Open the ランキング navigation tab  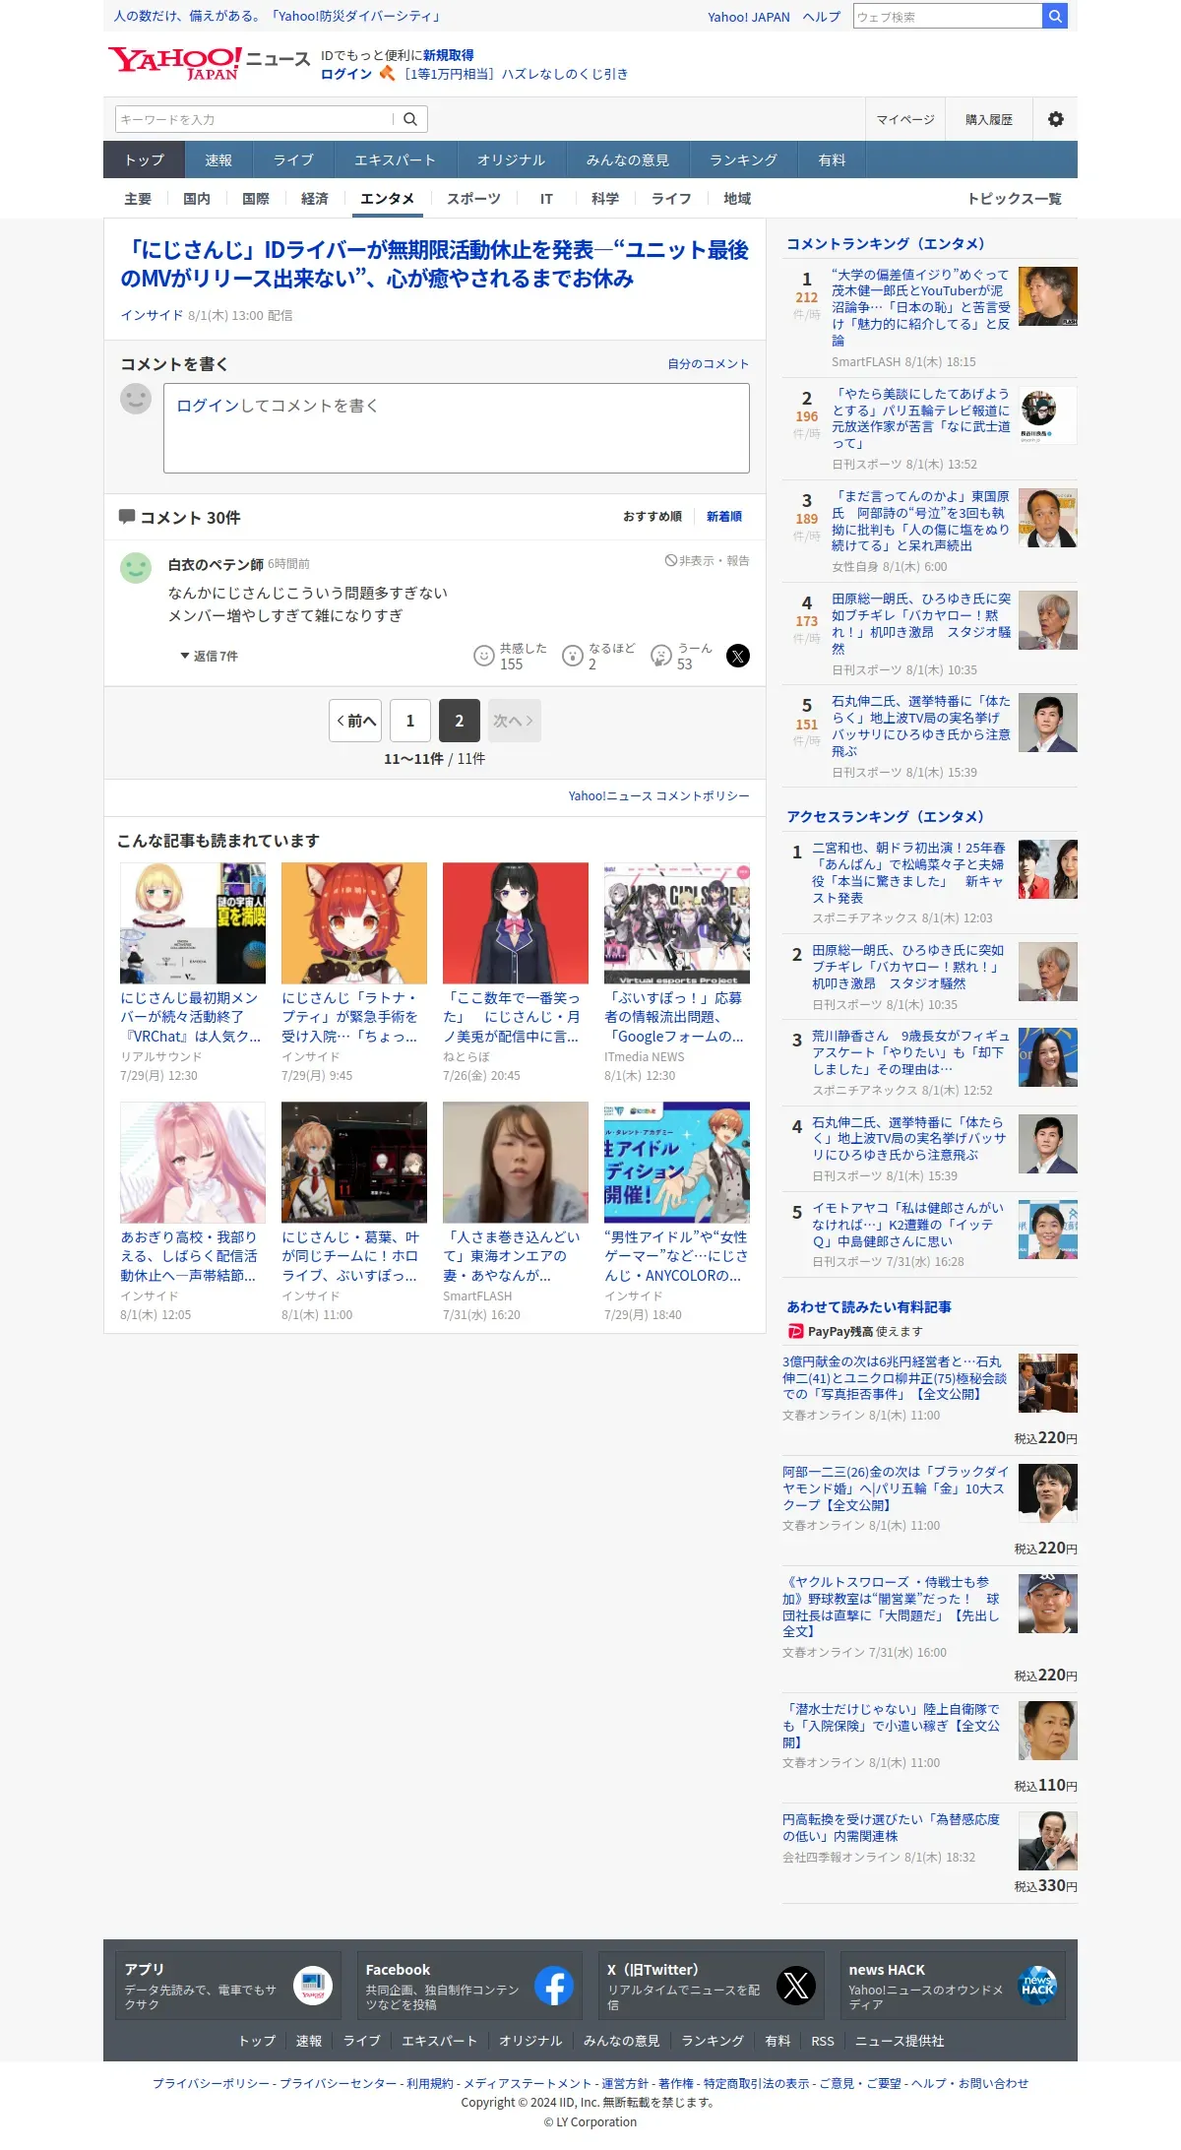(743, 159)
